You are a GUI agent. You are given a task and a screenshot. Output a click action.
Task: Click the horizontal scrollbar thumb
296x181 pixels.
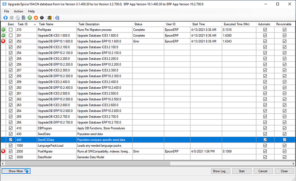pos(88,163)
